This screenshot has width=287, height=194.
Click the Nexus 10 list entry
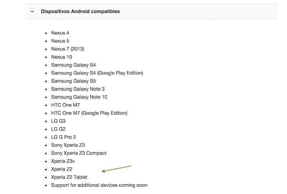[61, 57]
